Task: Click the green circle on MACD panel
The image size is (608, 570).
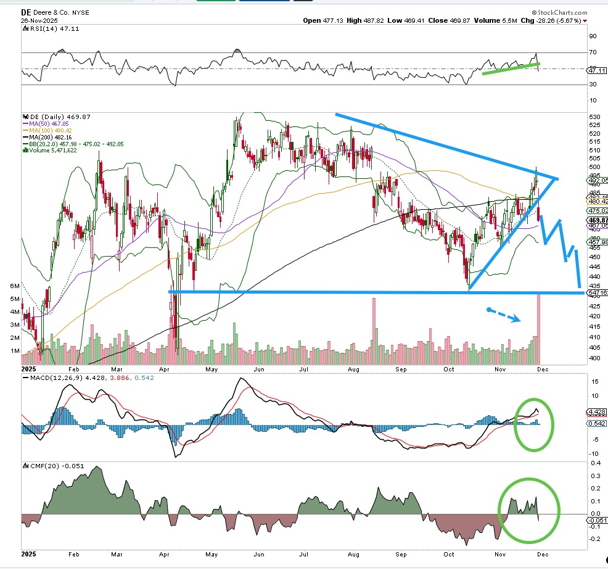Action: coord(534,423)
